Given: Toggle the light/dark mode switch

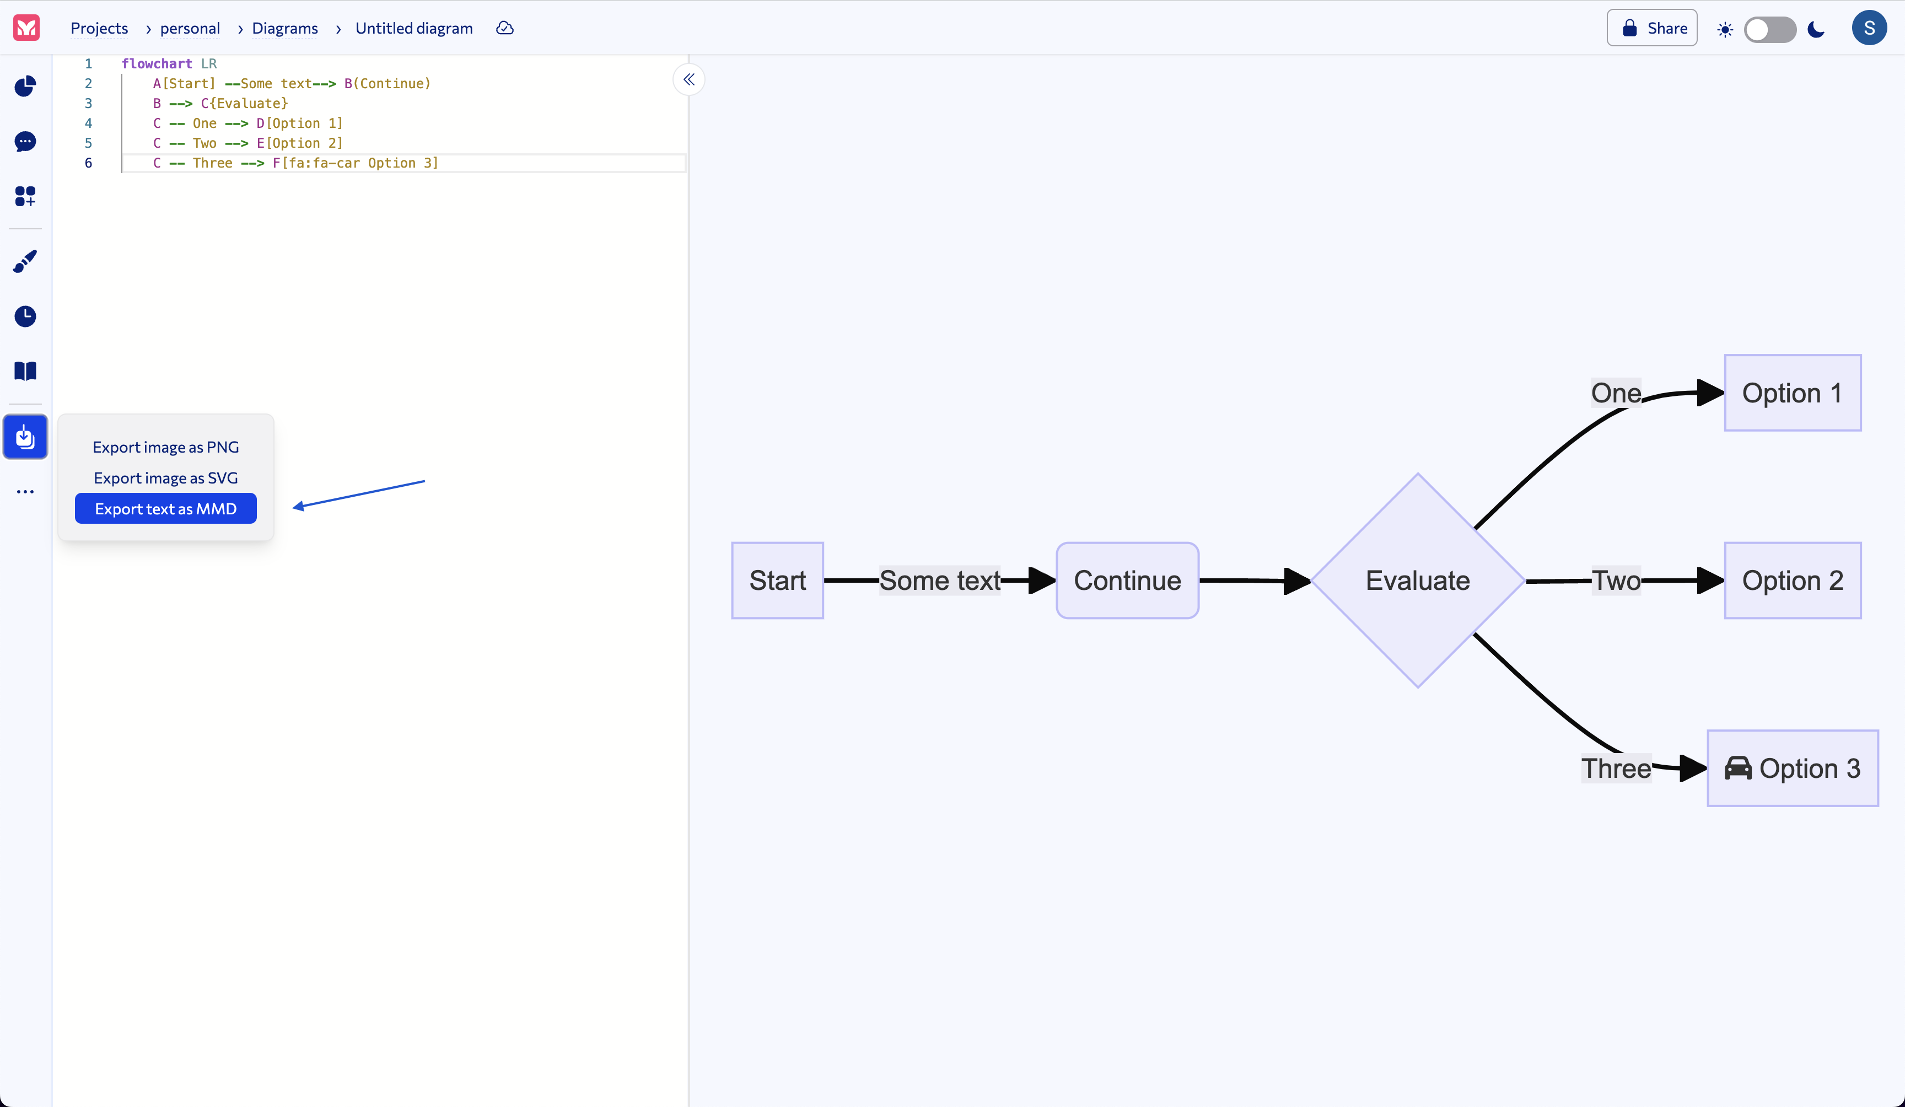Looking at the screenshot, I should click(1771, 29).
